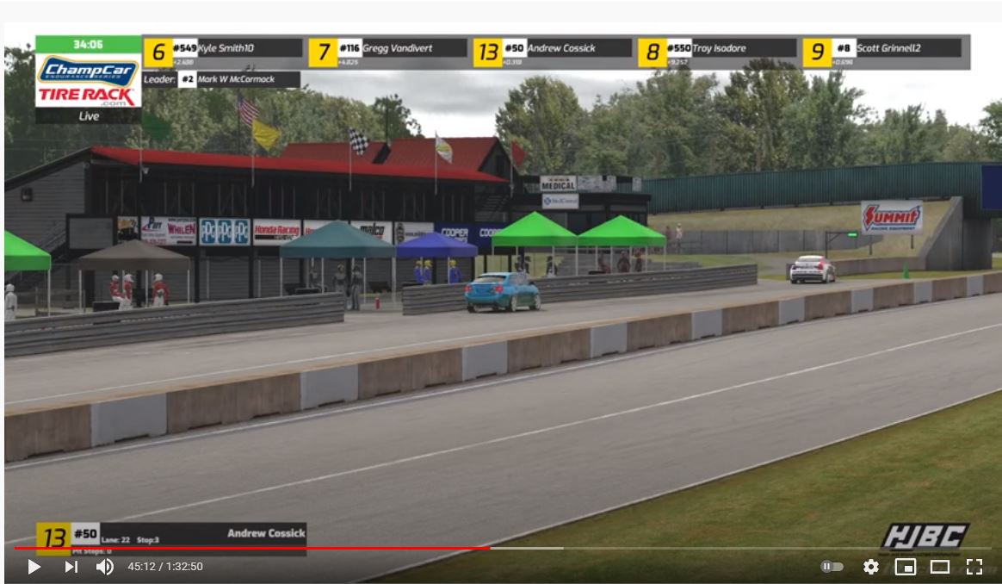The image size is (1002, 584).
Task: Select #50 Andrew Cossick in top standings bar
Action: (x=552, y=52)
